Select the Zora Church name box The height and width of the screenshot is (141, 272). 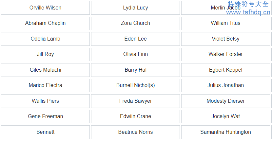point(135,23)
